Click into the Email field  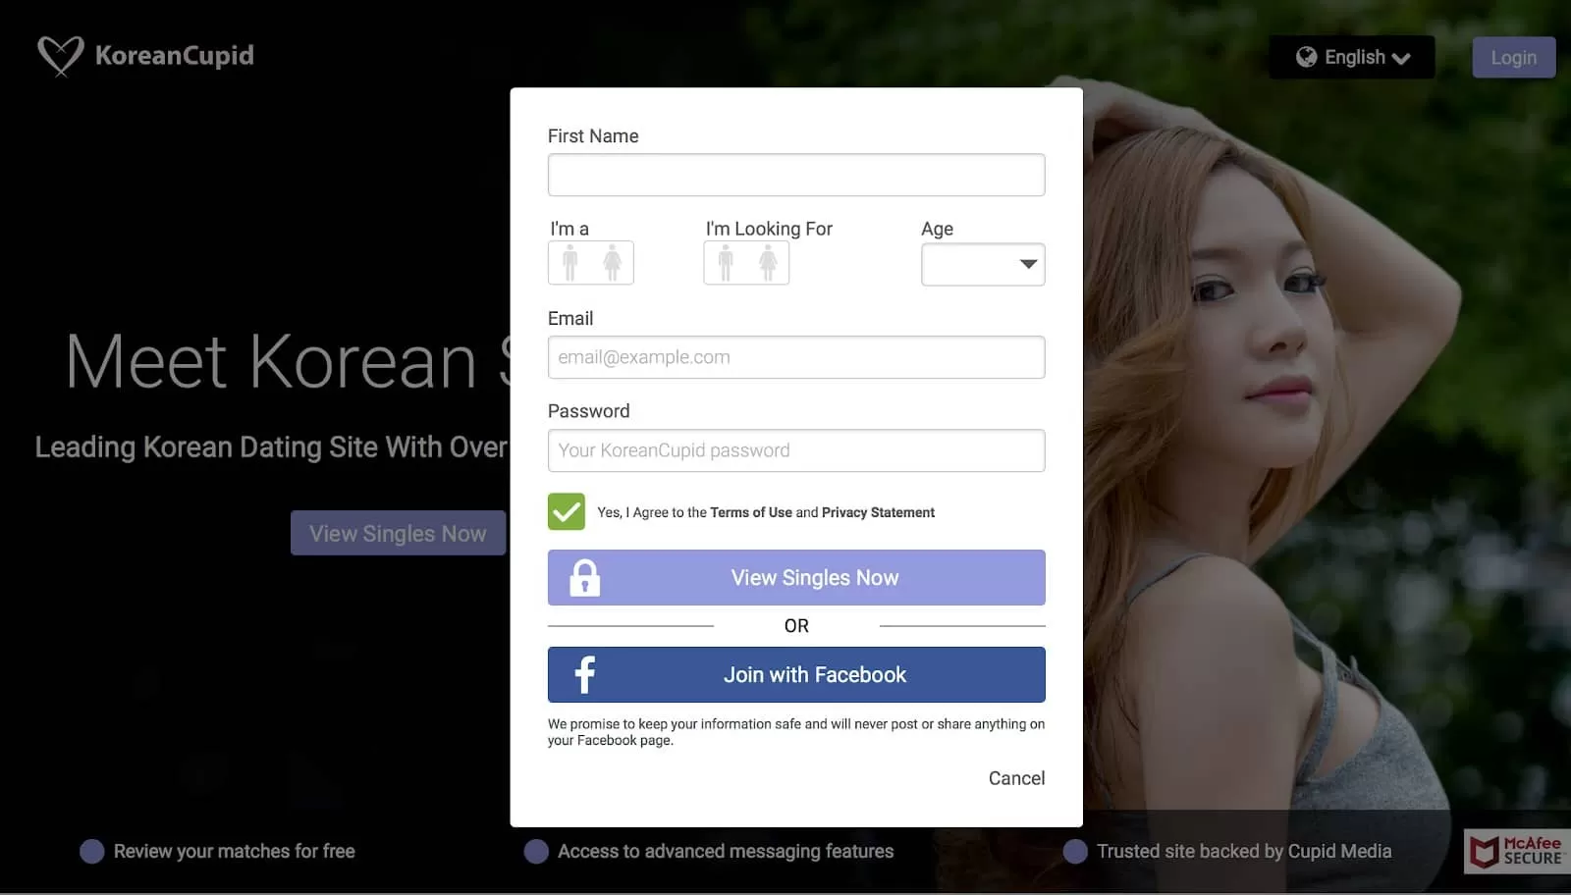click(796, 357)
